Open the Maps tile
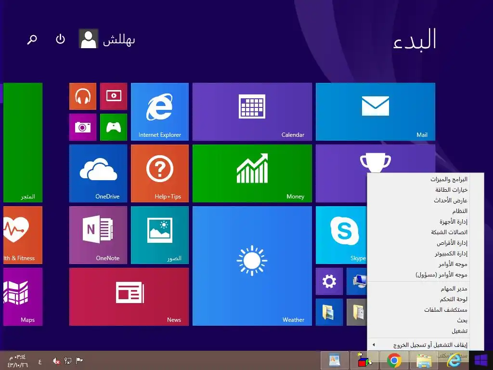Viewport: 493px width, 370px height. 23,297
